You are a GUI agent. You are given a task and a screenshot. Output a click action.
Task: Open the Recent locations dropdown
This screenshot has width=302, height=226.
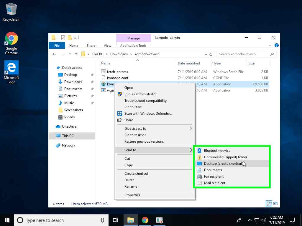pos(70,54)
